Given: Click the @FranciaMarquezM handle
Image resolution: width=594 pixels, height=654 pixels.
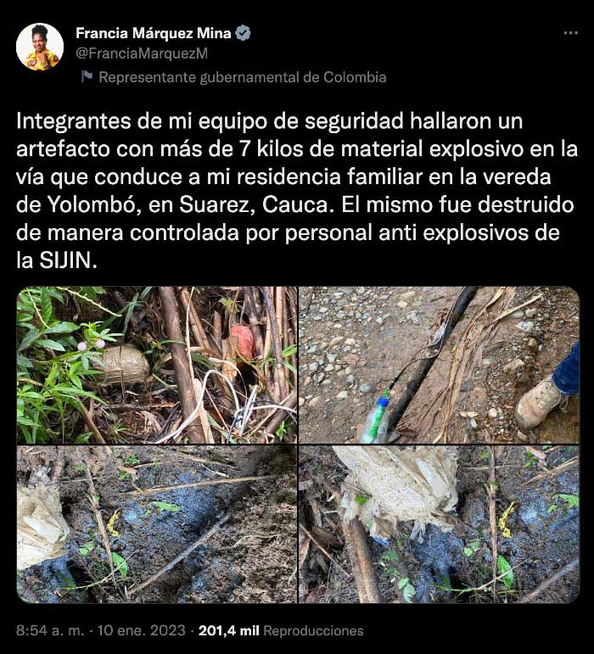Looking at the screenshot, I should (142, 53).
